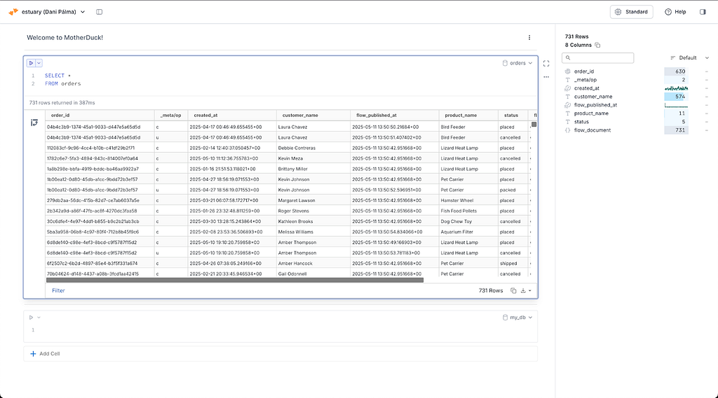The image size is (718, 398).
Task: Click the Brittany Miller customer cell
Action: point(313,169)
